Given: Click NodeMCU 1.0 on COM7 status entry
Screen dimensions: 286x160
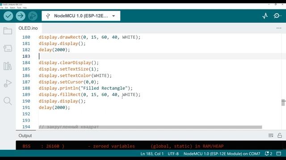Looking at the screenshot, I should (222, 154).
